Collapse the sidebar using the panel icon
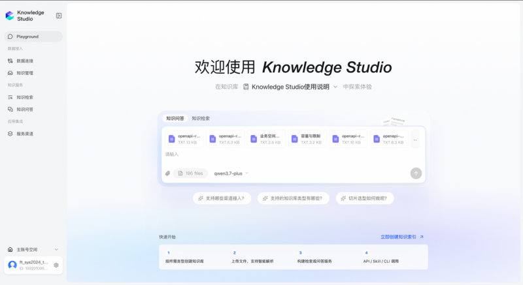The width and height of the screenshot is (523, 285). tap(59, 16)
